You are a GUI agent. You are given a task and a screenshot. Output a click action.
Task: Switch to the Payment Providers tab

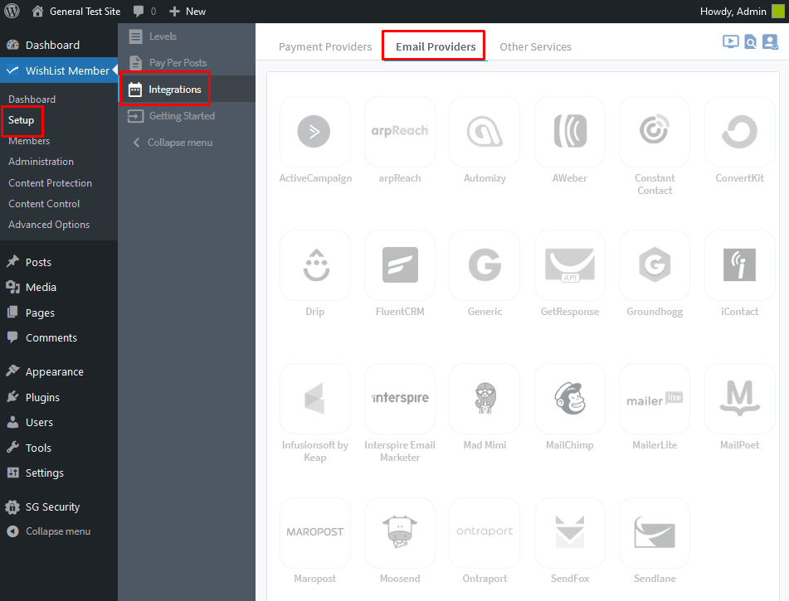click(325, 46)
